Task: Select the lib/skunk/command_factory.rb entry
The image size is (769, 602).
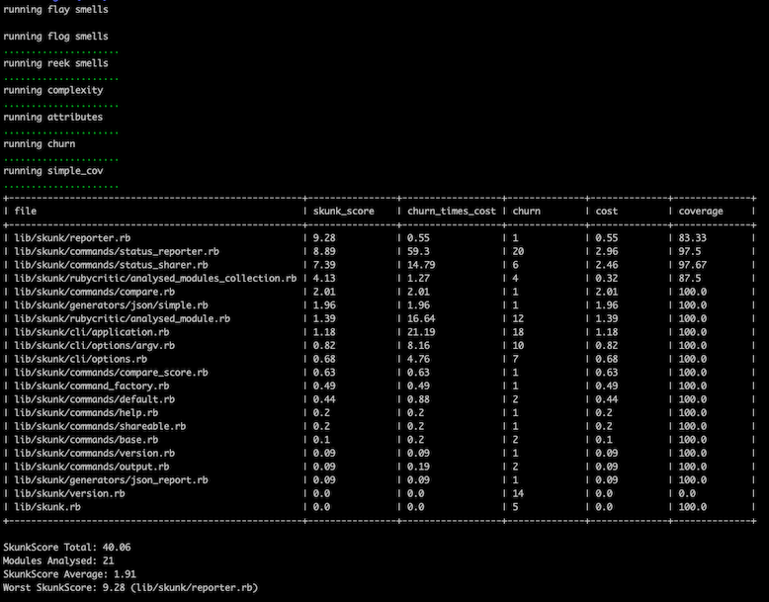Action: 92,386
